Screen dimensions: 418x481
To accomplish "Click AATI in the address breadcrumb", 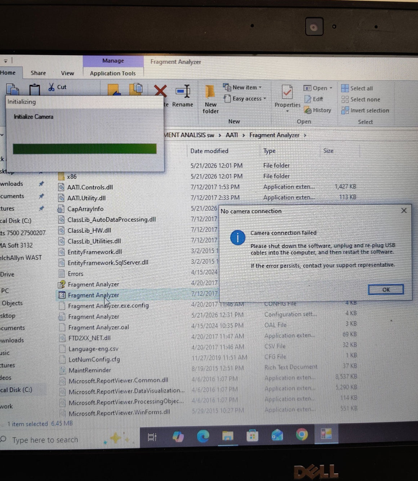I will [x=232, y=135].
